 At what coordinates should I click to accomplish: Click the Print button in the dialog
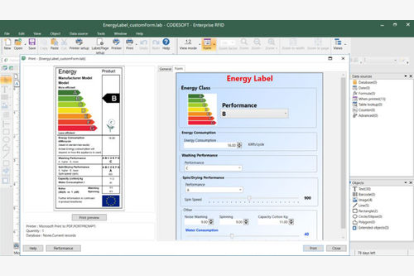313,248
